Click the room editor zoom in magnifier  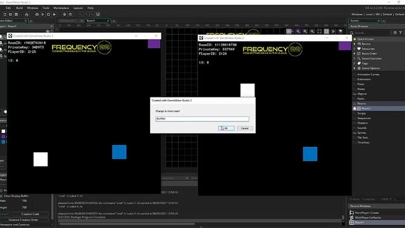(312, 31)
